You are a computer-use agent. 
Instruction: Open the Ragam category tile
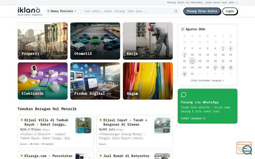(x=148, y=81)
